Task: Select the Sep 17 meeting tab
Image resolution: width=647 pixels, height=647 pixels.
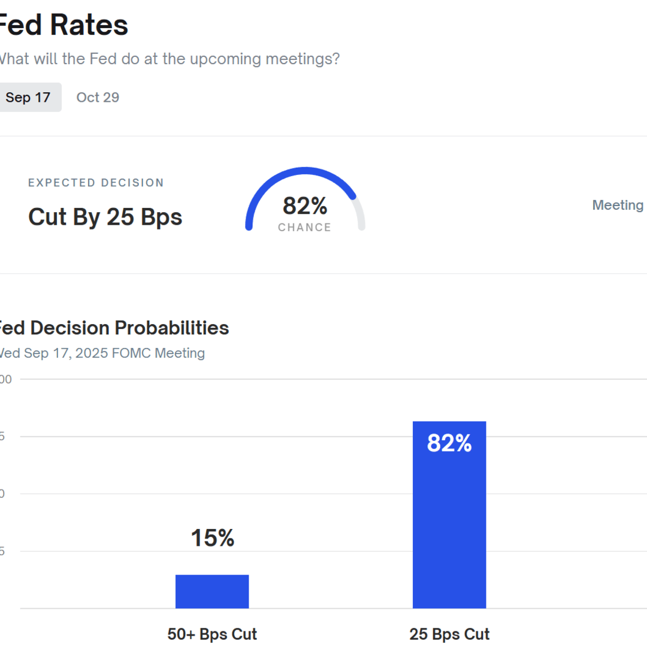Action: pyautogui.click(x=28, y=97)
